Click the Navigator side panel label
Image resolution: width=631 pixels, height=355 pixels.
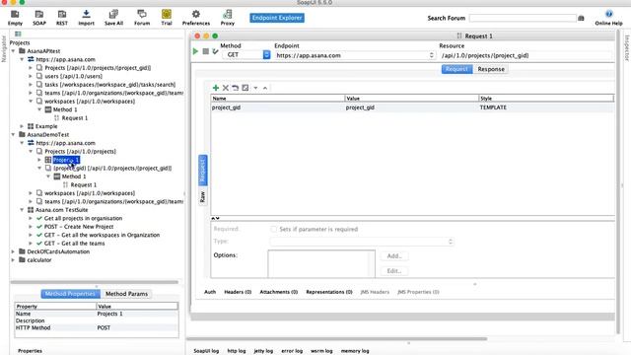(4, 48)
